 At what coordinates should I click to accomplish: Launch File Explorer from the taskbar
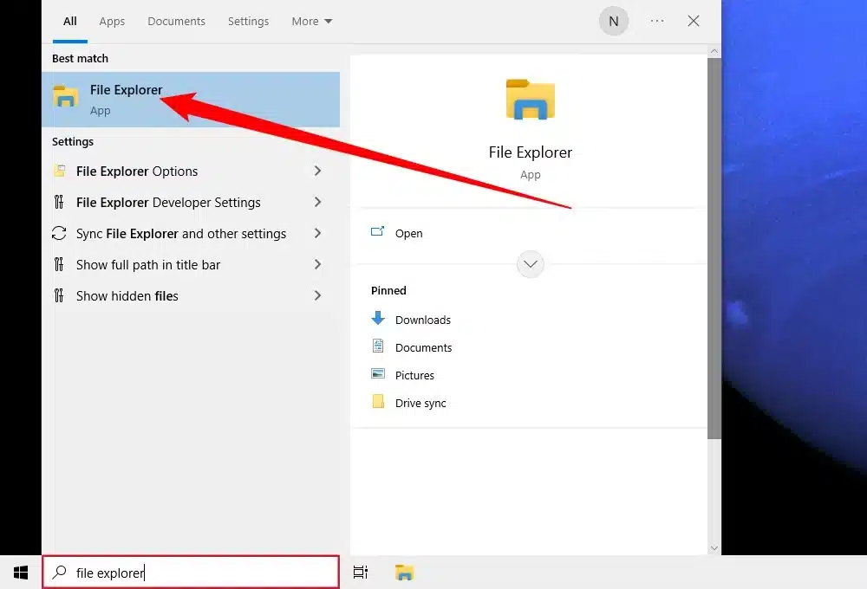(x=404, y=572)
